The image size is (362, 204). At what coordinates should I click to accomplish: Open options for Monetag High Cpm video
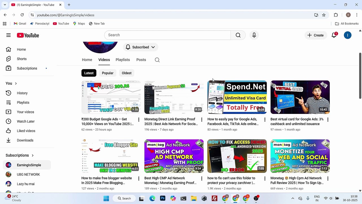(x=328, y=179)
